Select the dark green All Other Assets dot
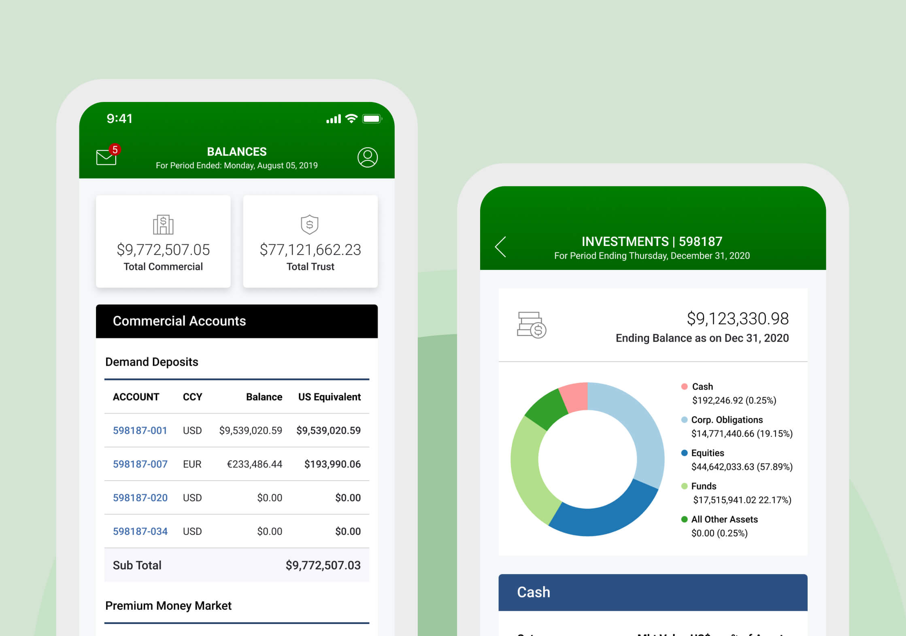The image size is (906, 636). (x=684, y=519)
